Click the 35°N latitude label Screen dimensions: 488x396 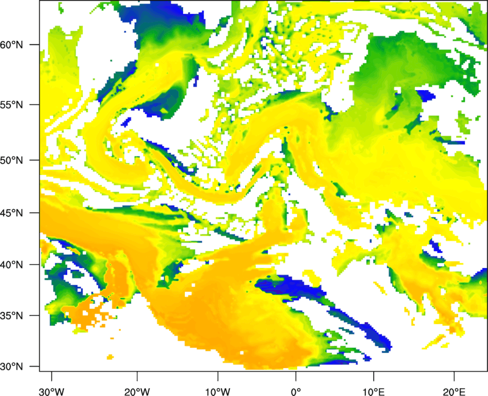coord(12,316)
